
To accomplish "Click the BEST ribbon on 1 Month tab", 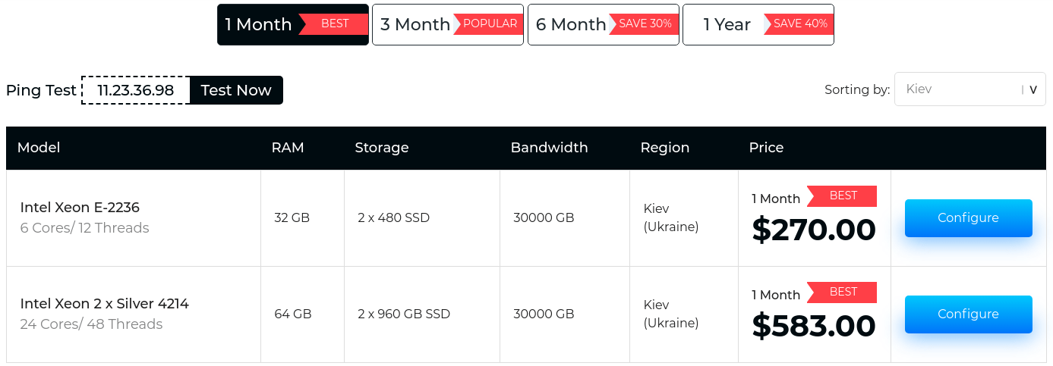I will (333, 23).
